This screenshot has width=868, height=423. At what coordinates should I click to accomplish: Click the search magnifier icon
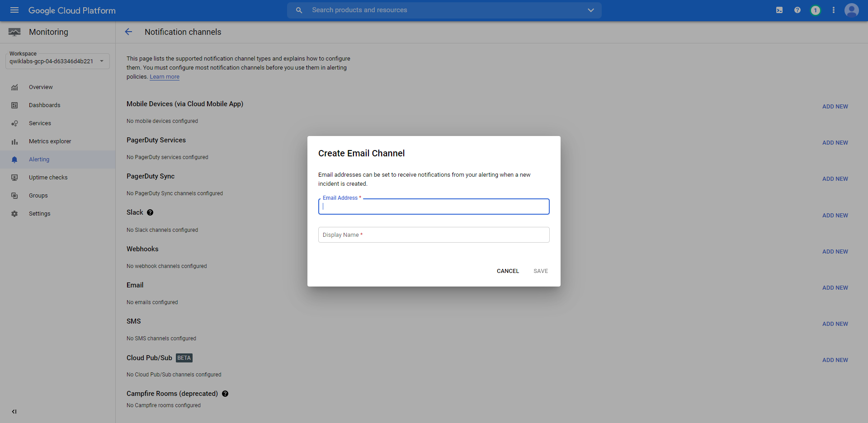[299, 10]
